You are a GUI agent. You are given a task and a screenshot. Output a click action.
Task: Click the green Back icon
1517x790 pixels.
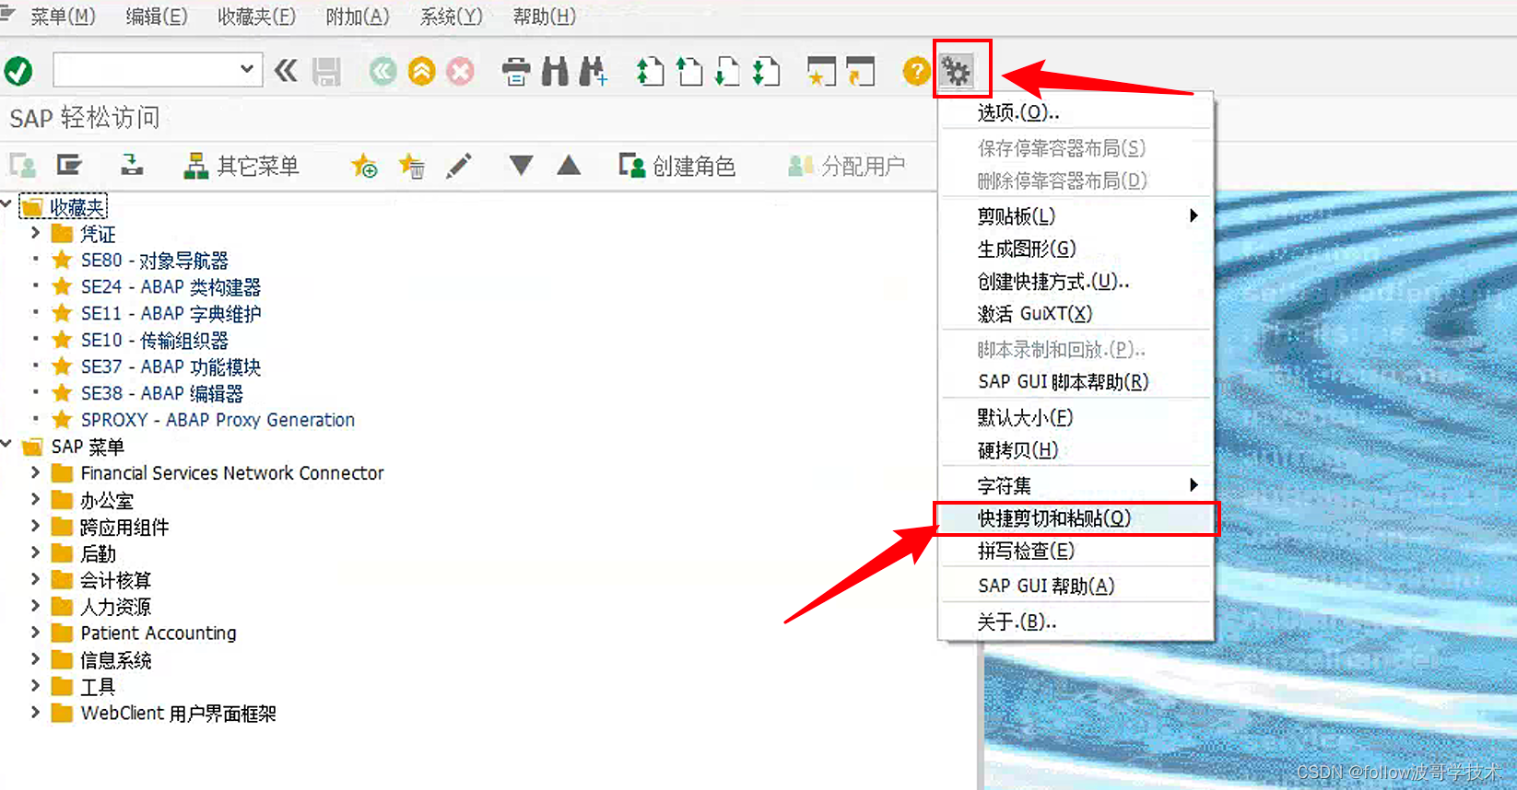[382, 71]
